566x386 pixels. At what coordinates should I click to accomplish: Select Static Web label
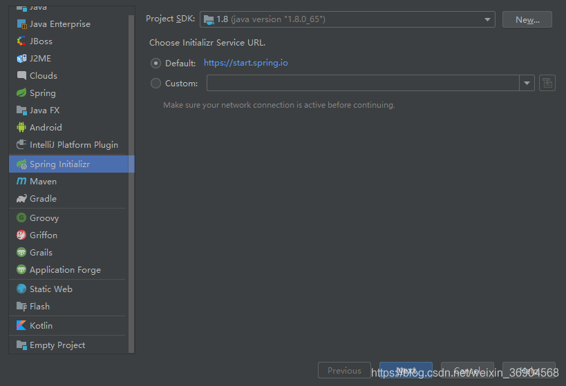pyautogui.click(x=51, y=289)
